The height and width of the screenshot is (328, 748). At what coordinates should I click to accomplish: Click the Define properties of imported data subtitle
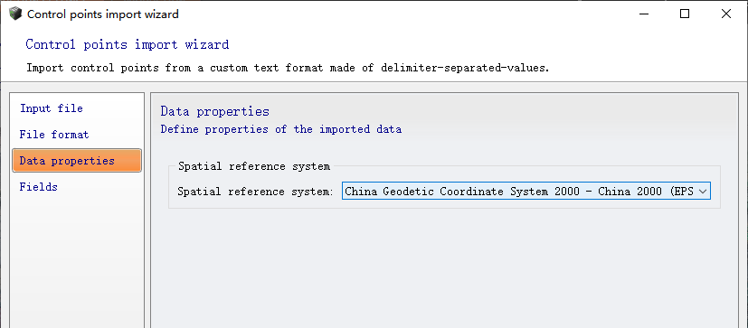[281, 129]
